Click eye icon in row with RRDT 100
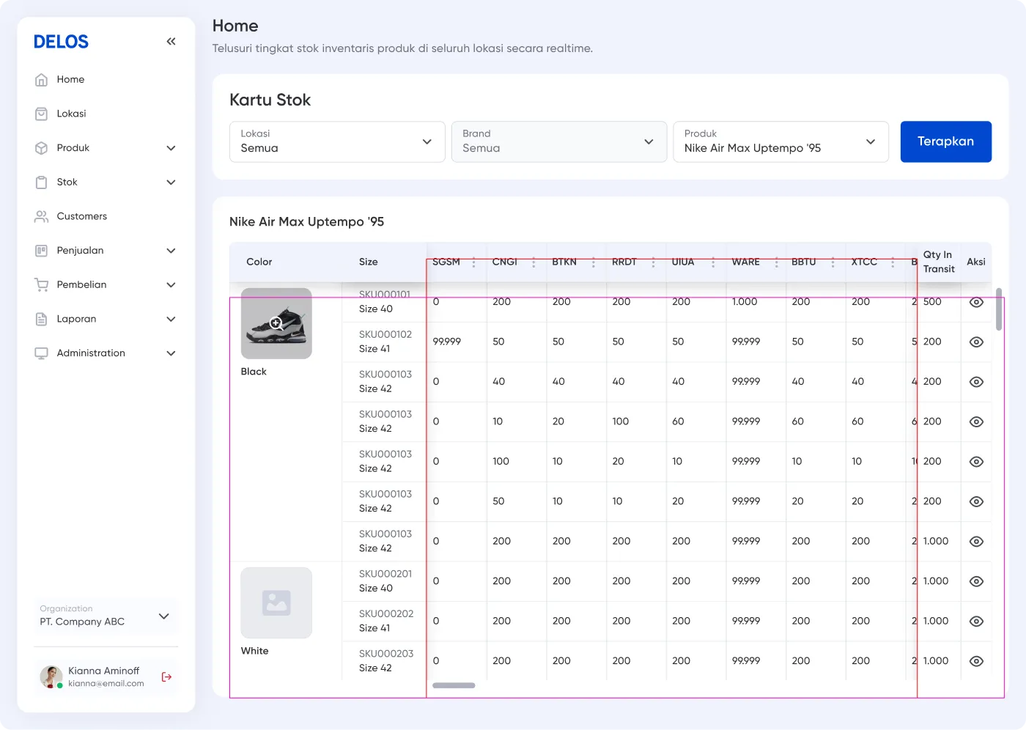The width and height of the screenshot is (1026, 730). tap(976, 422)
